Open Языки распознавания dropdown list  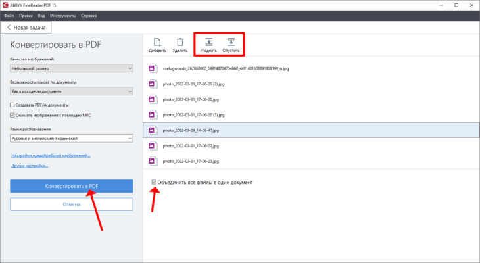click(71, 139)
